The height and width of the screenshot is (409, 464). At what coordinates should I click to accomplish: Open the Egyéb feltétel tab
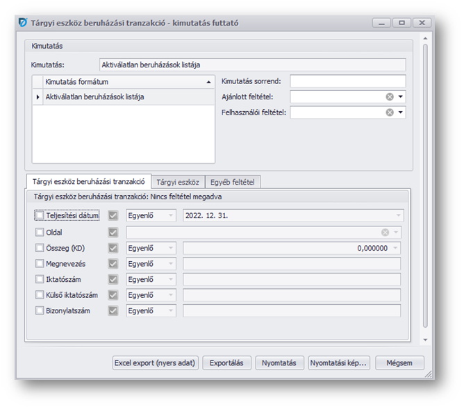pyautogui.click(x=233, y=183)
